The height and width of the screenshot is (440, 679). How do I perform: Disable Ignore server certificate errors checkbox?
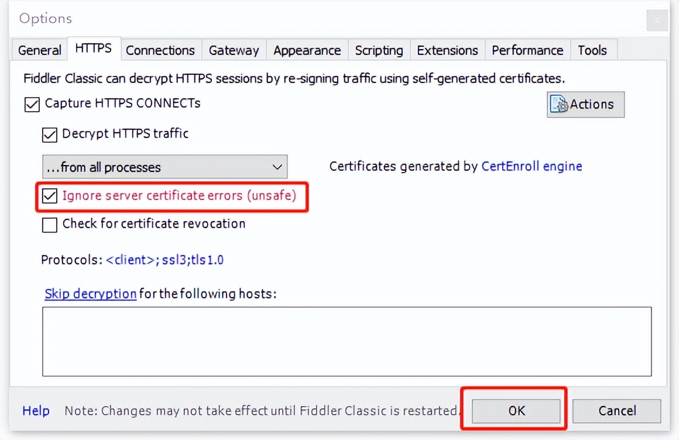tap(50, 196)
